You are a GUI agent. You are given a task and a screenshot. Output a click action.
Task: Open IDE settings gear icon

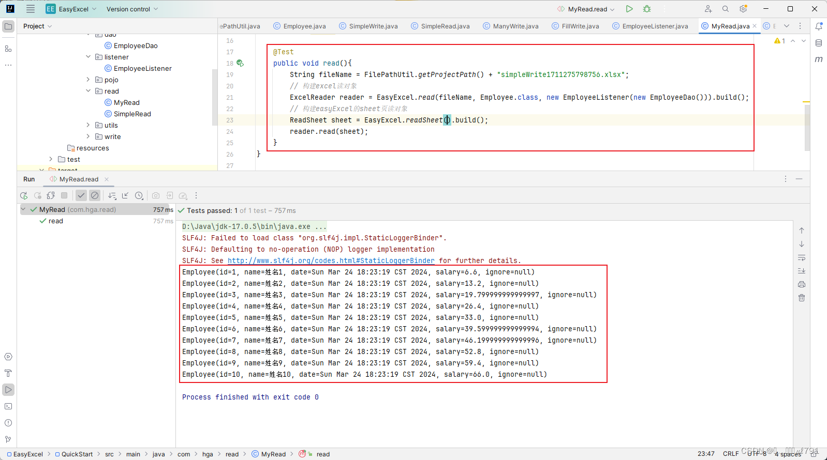743,9
